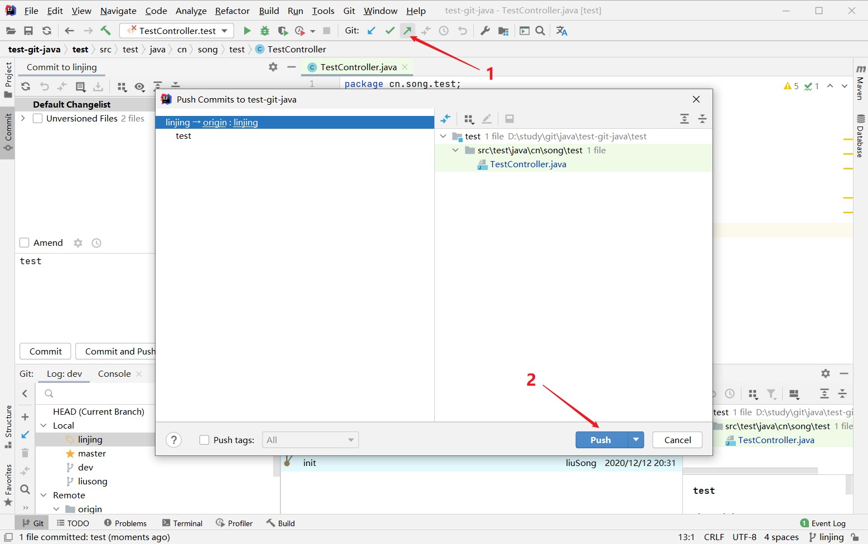Viewport: 868px width, 544px height.
Task: Click the origin remote link in Push dialog
Action: (x=215, y=122)
